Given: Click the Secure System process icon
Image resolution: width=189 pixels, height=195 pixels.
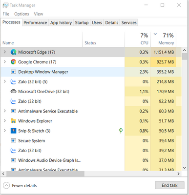Looking at the screenshot, I should [13, 140].
